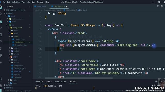165x92 pixels.
Task: Open the View menu
Action: point(23,2)
